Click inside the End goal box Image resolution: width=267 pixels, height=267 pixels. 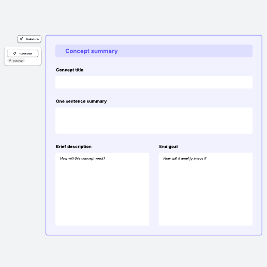(x=205, y=189)
